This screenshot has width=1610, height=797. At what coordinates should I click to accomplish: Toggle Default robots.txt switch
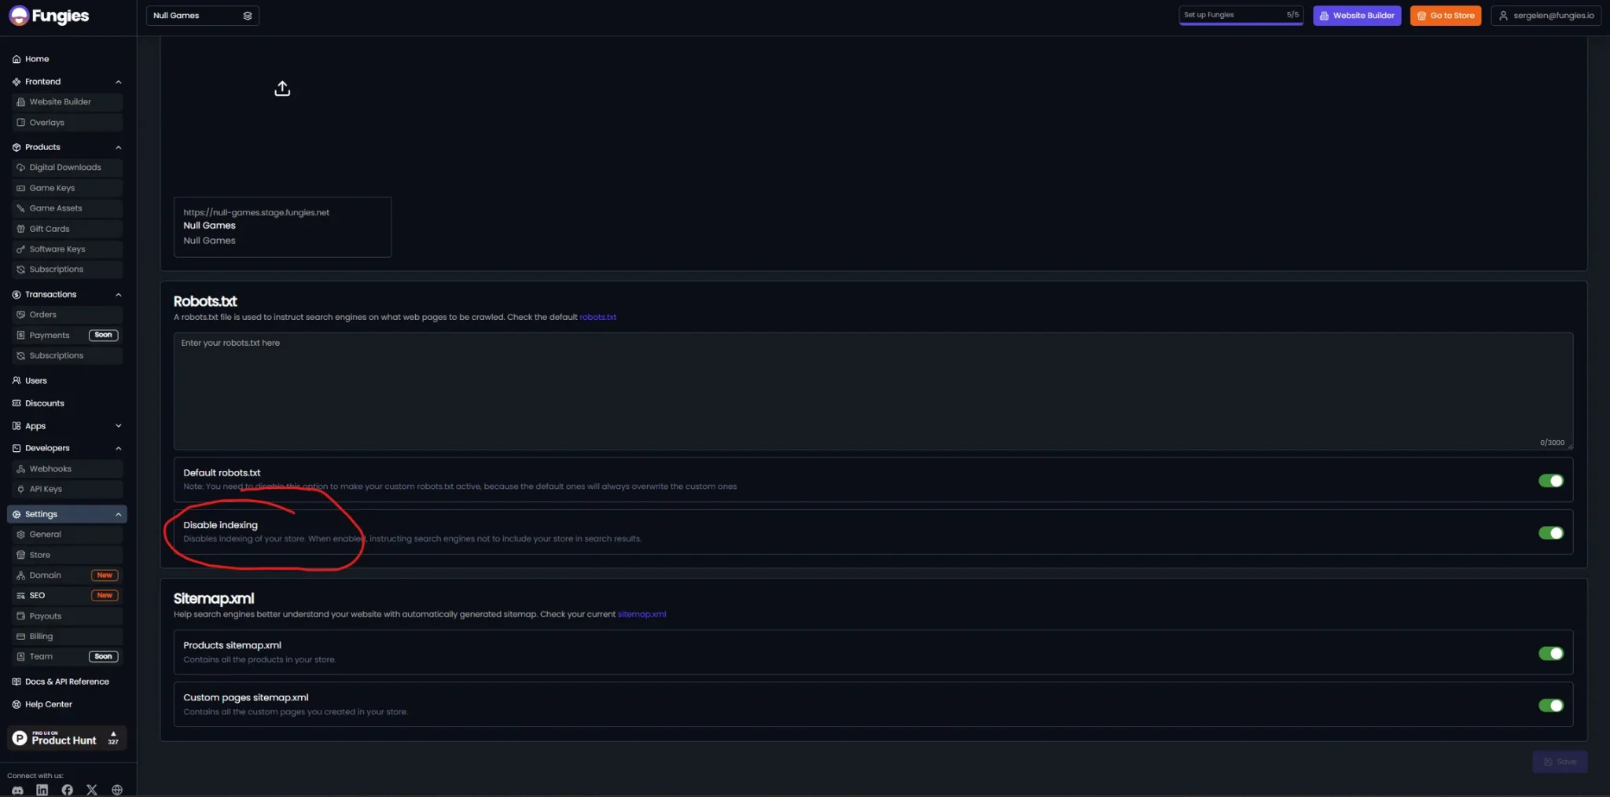tap(1551, 480)
